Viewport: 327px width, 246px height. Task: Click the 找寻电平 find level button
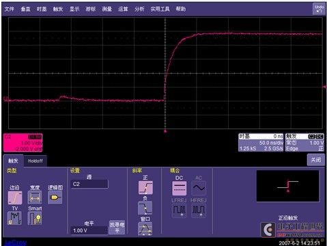click(117, 228)
